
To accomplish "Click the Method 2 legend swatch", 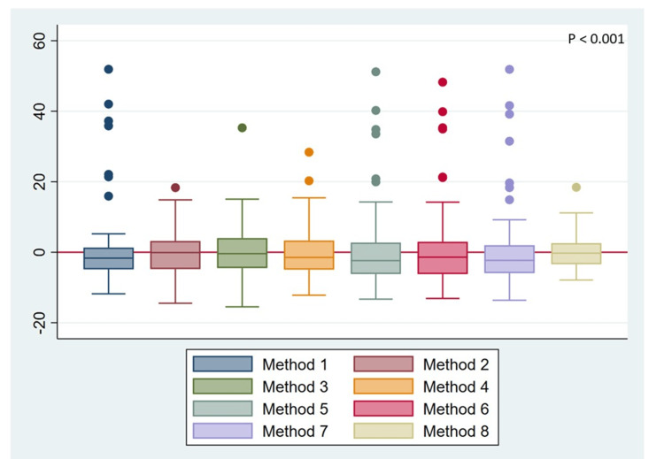I will [x=383, y=363].
